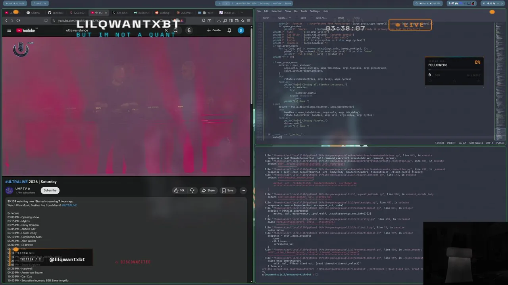Share the ULTRALIVE video
508x285 pixels.
[x=208, y=190]
